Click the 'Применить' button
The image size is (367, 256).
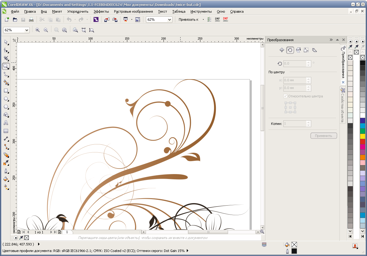pos(323,136)
